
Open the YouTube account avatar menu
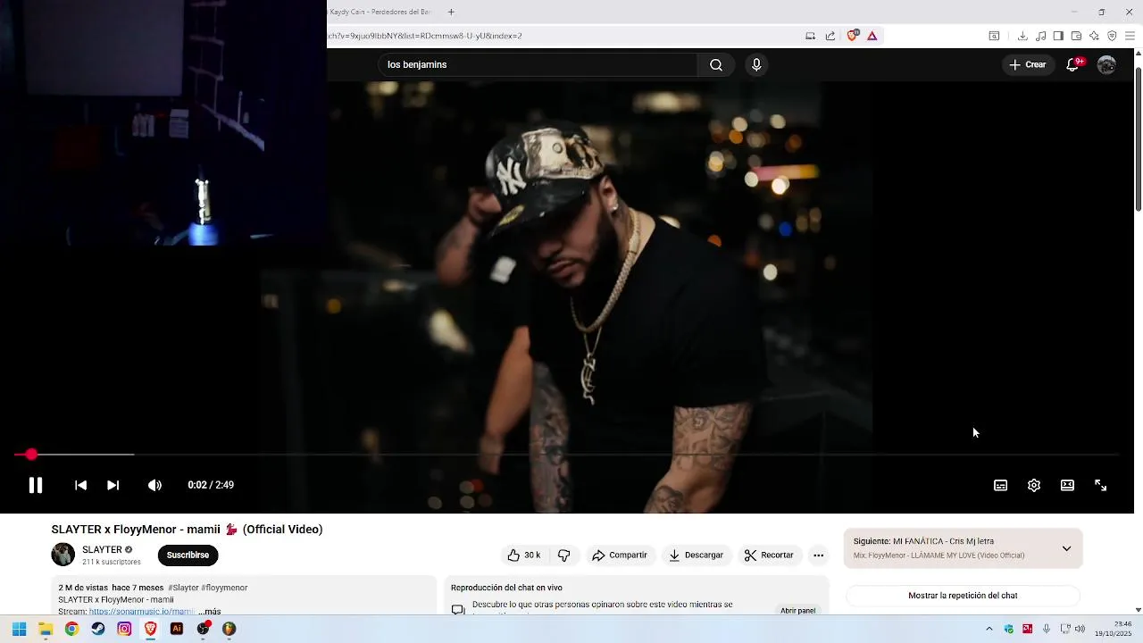tap(1106, 64)
